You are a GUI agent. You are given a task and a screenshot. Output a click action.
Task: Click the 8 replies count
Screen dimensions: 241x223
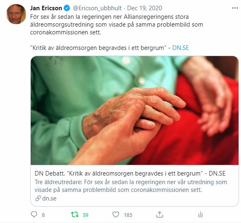click(43, 215)
